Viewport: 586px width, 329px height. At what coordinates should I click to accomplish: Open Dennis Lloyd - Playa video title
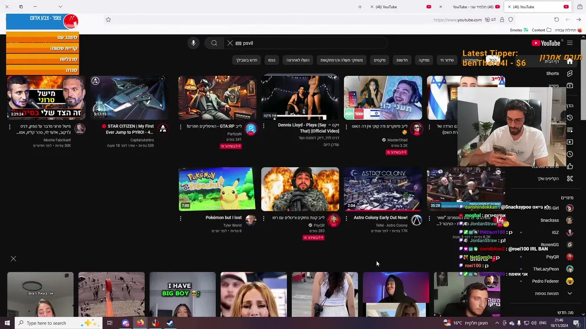(308, 128)
